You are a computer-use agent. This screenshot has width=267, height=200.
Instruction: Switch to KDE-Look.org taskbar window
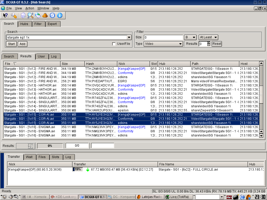[64, 197]
